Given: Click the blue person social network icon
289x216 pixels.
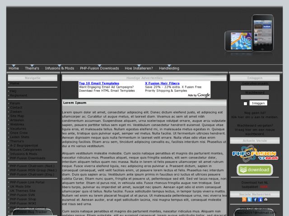Looking at the screenshot, I should [260, 199].
